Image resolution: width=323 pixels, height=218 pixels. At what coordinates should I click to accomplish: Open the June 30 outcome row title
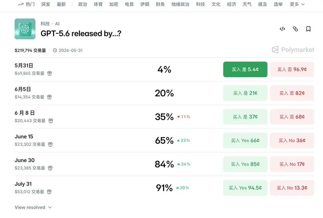click(24, 160)
